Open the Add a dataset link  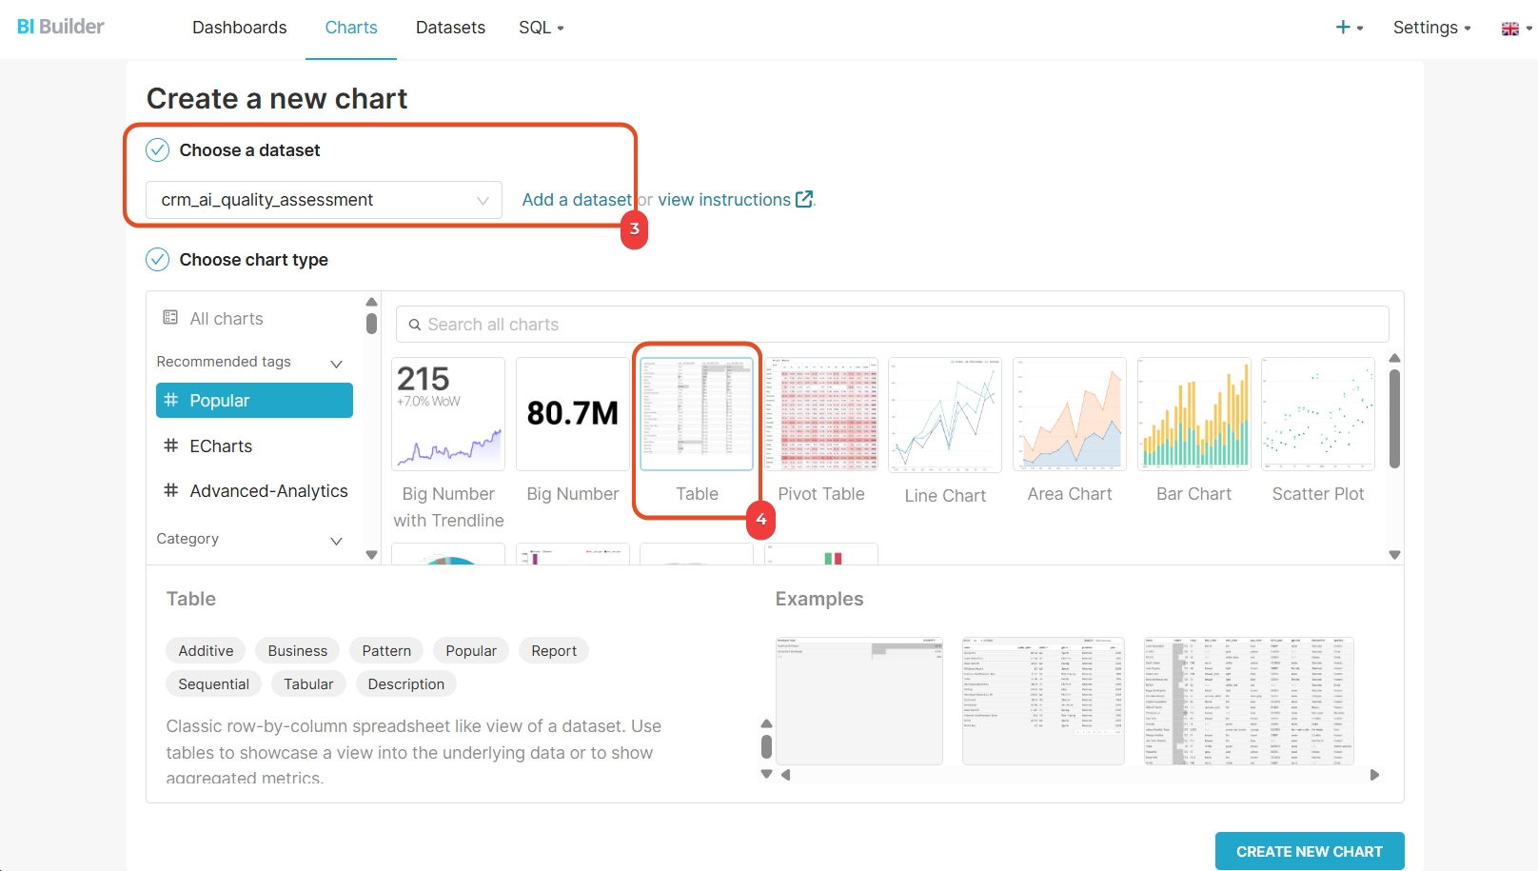(x=577, y=200)
